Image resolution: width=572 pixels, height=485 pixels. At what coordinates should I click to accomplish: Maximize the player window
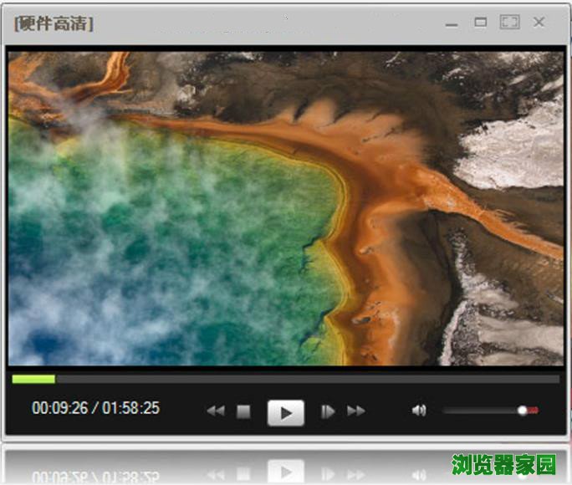pos(481,23)
